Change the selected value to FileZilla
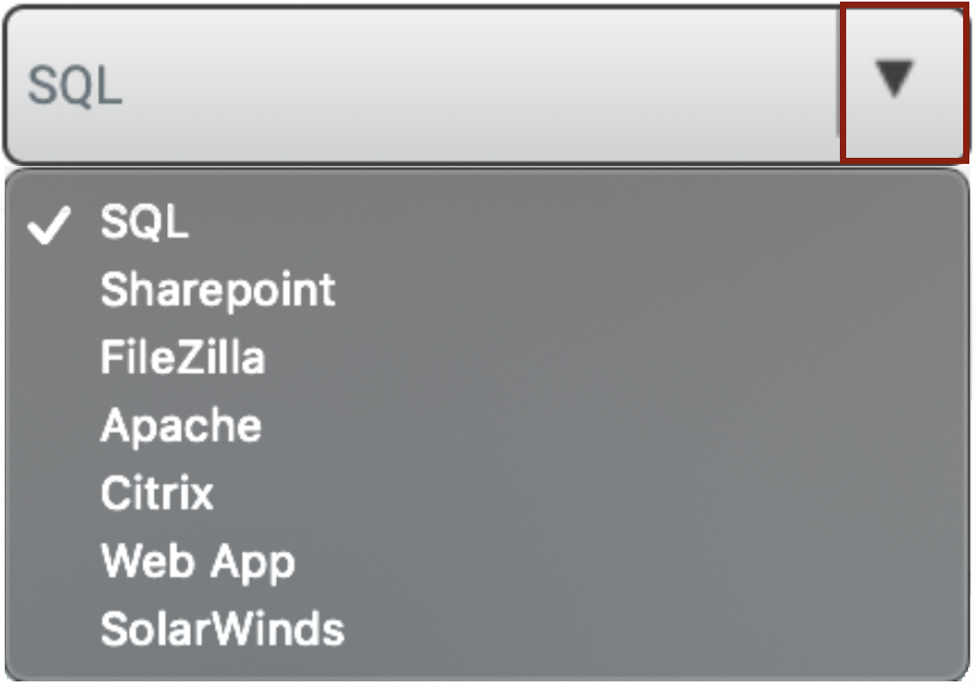 (182, 357)
